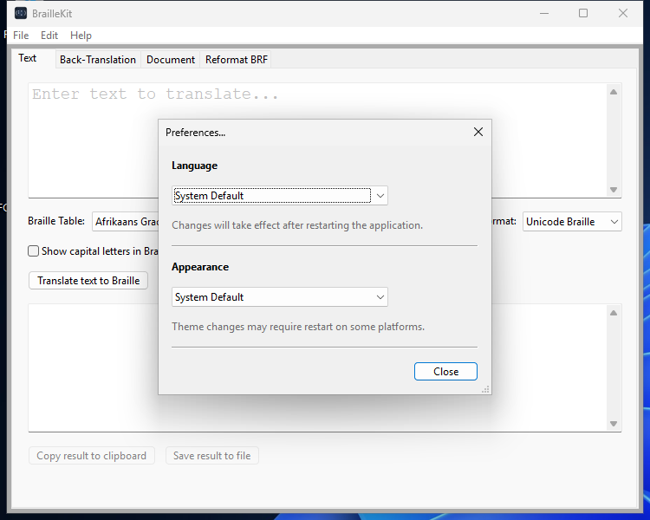Click Save result to file button
650x520 pixels.
click(x=211, y=456)
